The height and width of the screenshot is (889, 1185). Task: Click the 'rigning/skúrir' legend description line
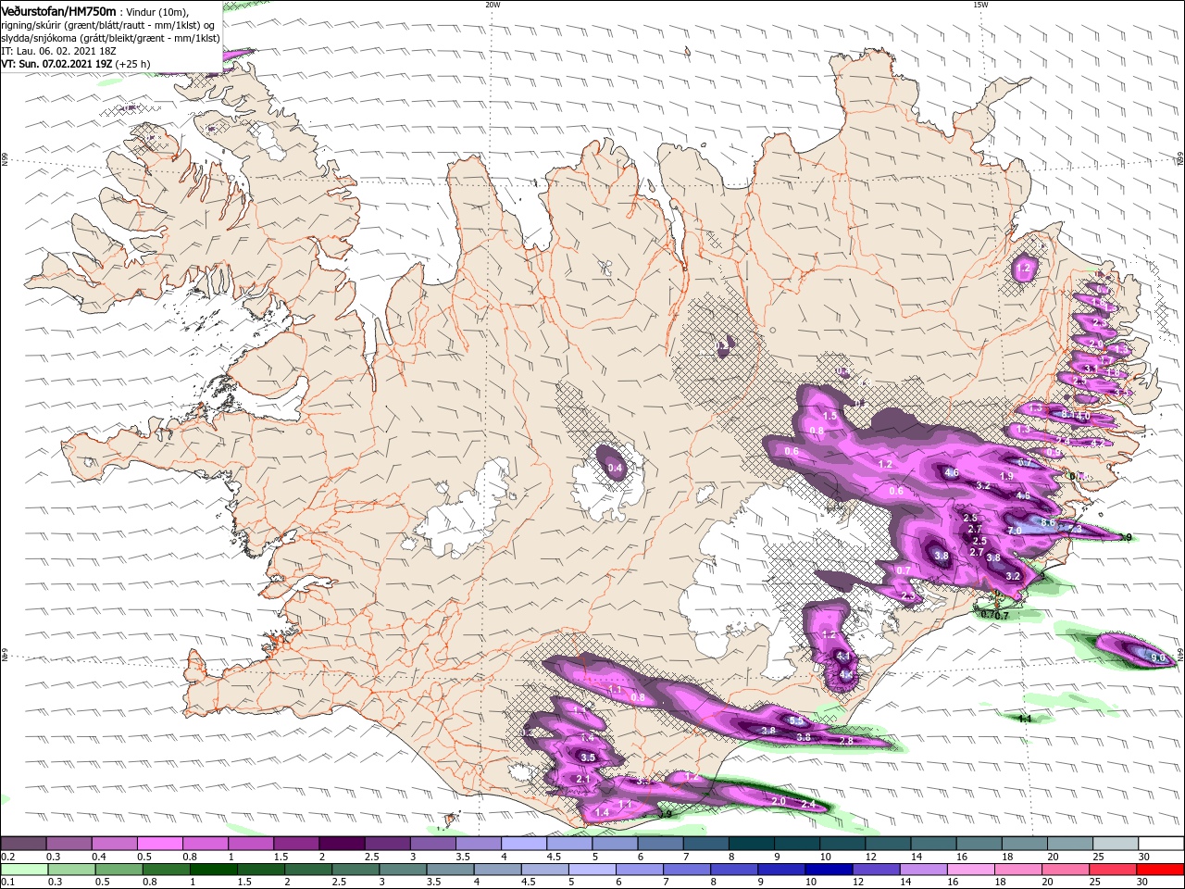[108, 25]
